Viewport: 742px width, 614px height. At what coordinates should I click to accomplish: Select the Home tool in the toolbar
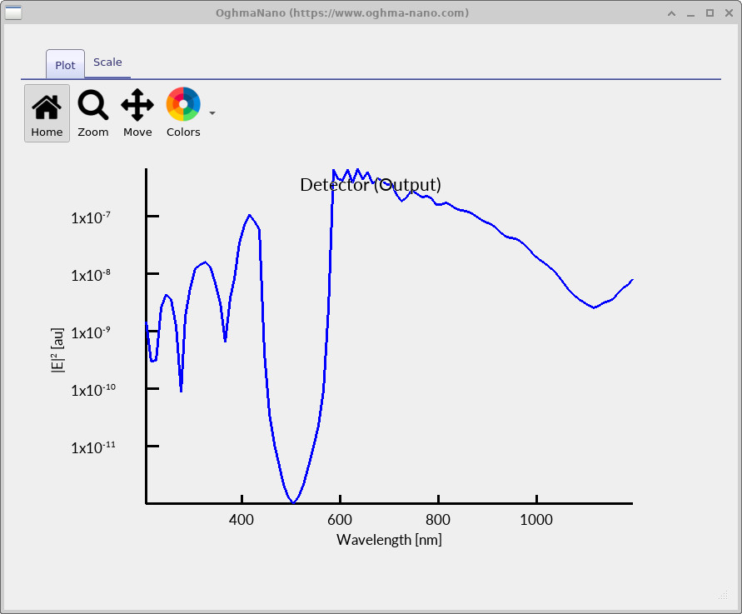[x=47, y=113]
